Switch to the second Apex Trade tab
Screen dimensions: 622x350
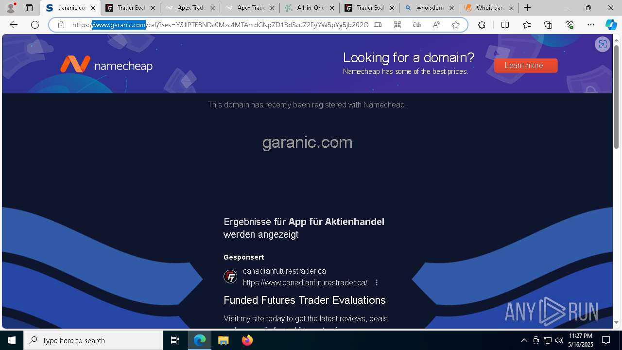[249, 8]
